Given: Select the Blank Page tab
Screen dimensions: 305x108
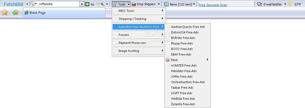Looking at the screenshot, I should click(64, 13).
